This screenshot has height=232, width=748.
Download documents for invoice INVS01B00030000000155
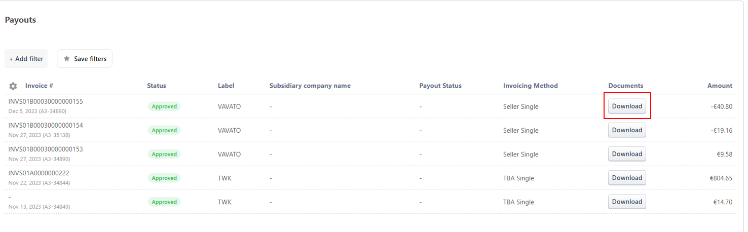point(627,106)
